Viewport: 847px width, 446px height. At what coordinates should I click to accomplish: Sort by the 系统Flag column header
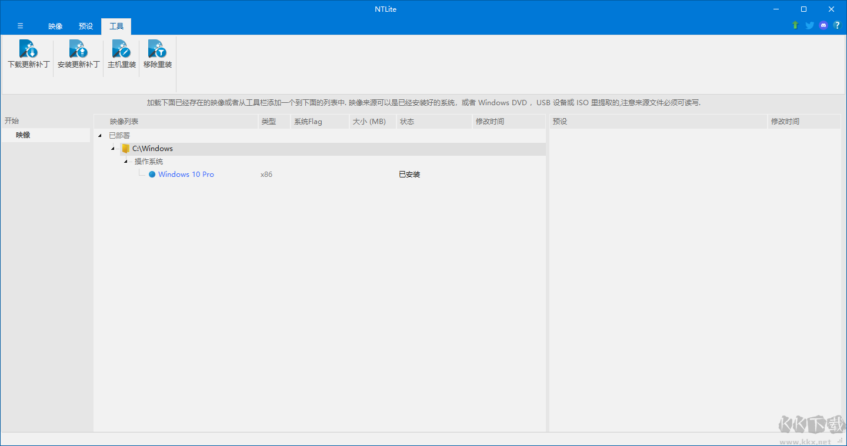320,122
